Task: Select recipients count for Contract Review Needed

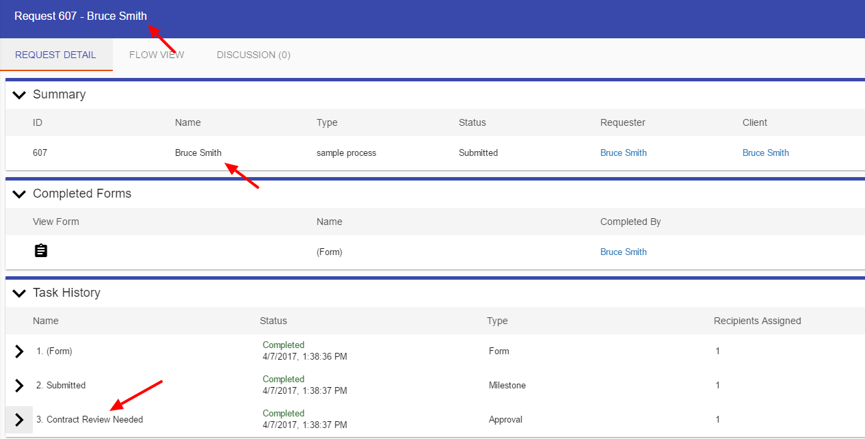Action: [x=717, y=419]
